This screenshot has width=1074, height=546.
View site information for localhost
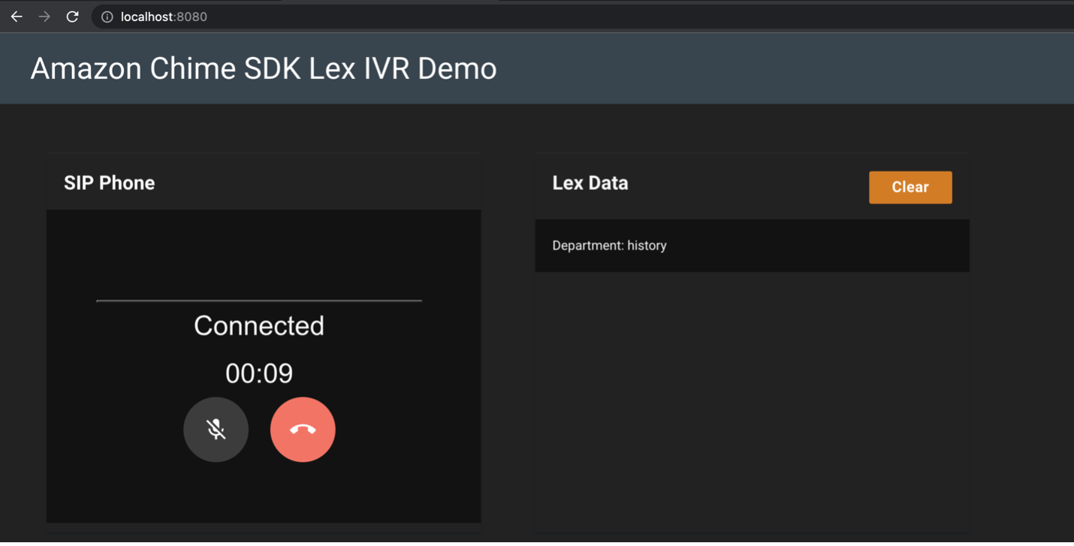point(107,17)
